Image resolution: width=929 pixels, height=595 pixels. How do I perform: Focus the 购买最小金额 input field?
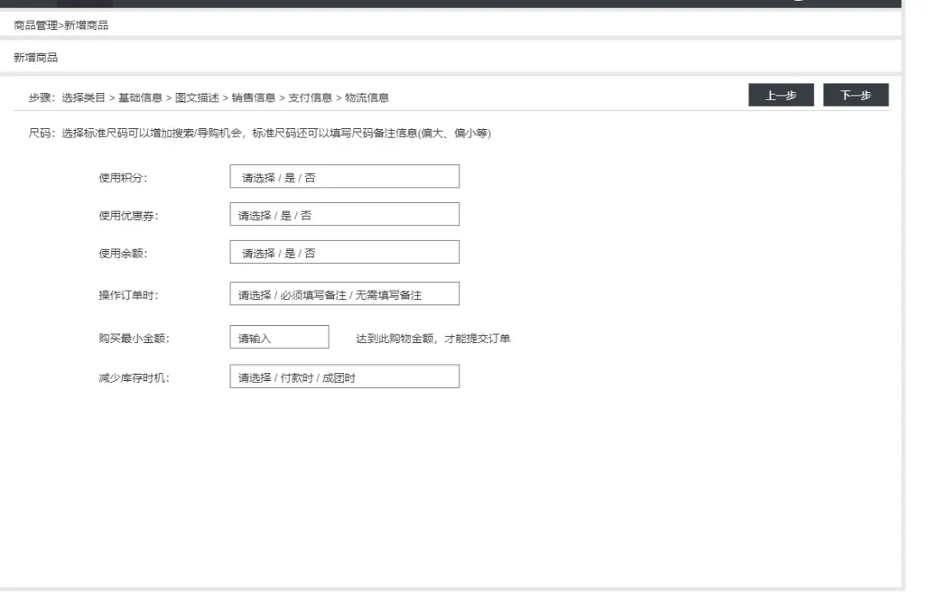point(279,337)
